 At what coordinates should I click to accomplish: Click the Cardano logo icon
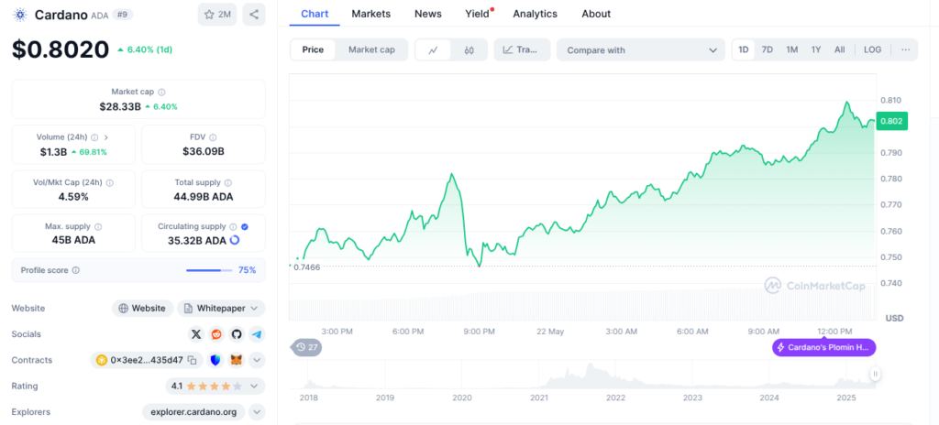tap(20, 15)
